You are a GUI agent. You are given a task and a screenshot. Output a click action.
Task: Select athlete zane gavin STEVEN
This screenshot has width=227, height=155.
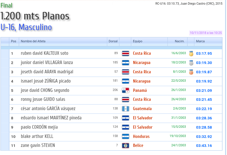38,145
